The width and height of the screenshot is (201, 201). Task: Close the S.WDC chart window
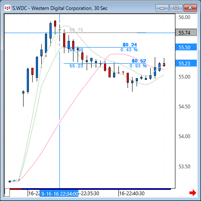[x=190, y=8]
